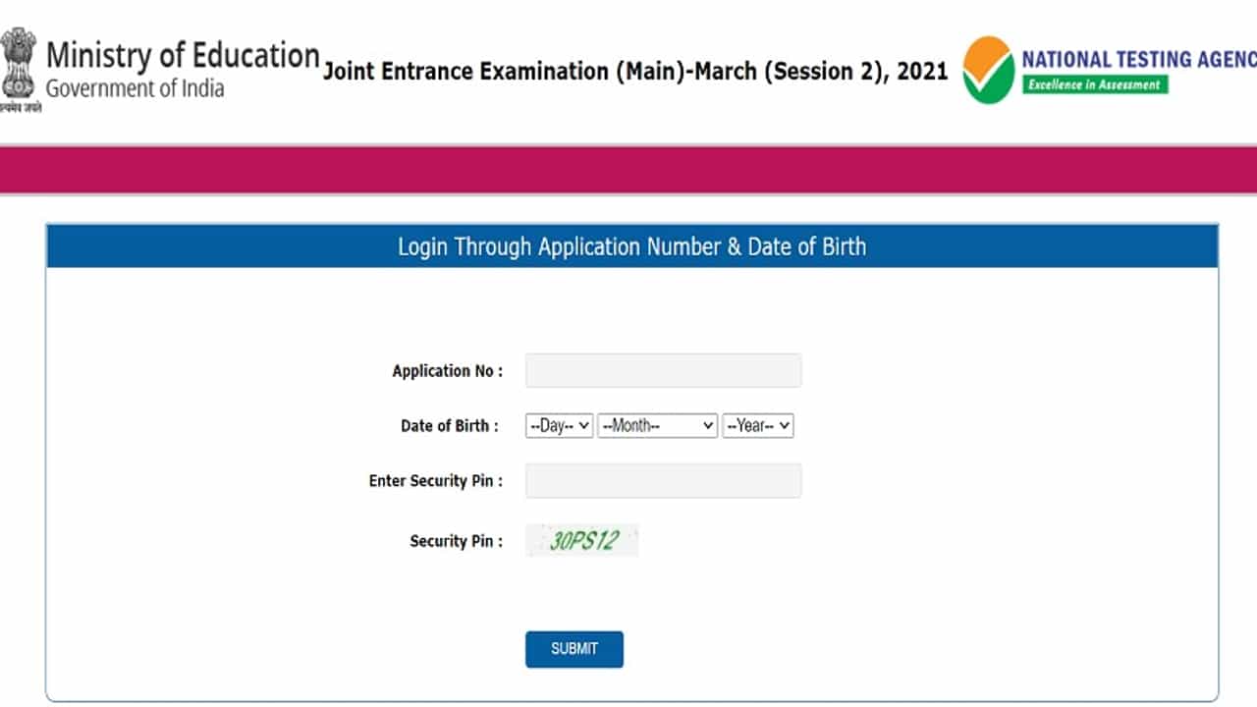Open the Day dropdown
The width and height of the screenshot is (1257, 707).
(559, 426)
